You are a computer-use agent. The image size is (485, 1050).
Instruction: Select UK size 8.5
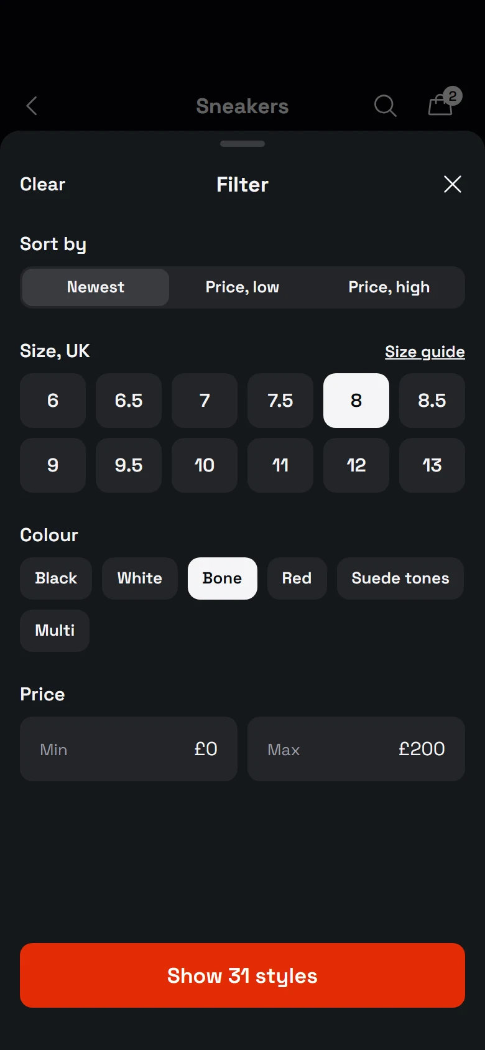pyautogui.click(x=432, y=401)
